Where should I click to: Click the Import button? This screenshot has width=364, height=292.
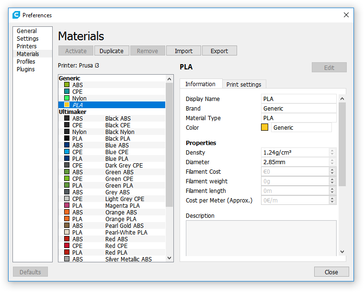(183, 51)
